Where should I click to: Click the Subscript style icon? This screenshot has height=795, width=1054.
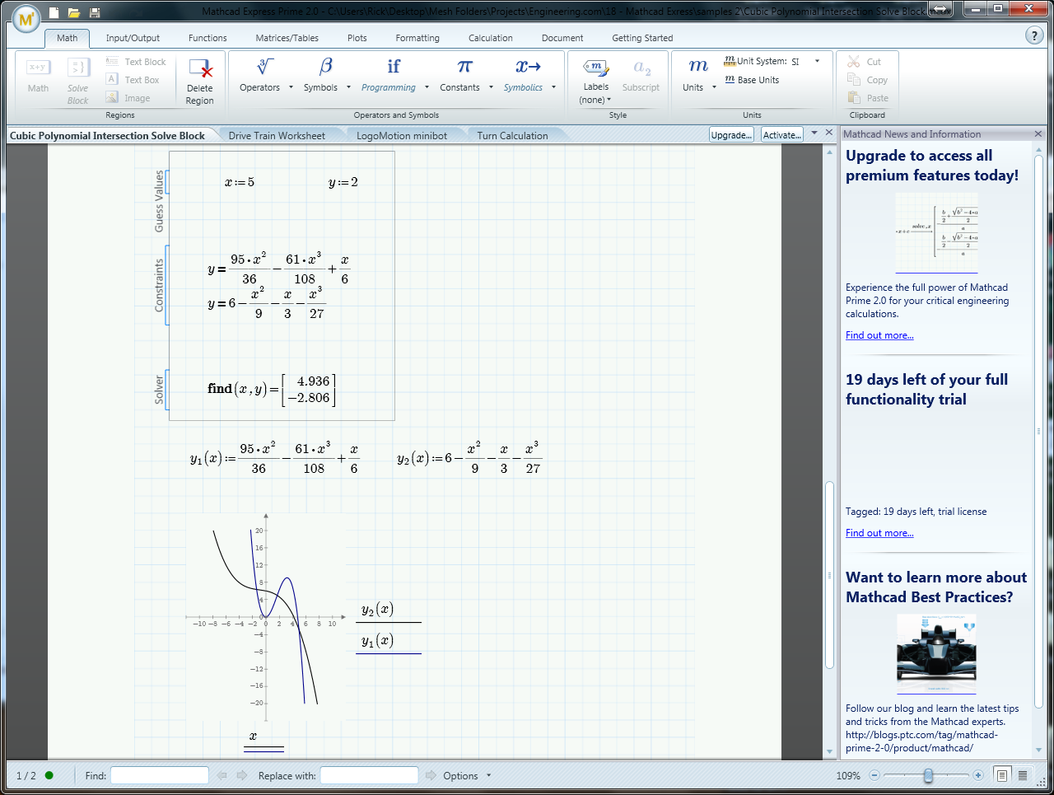point(641,68)
